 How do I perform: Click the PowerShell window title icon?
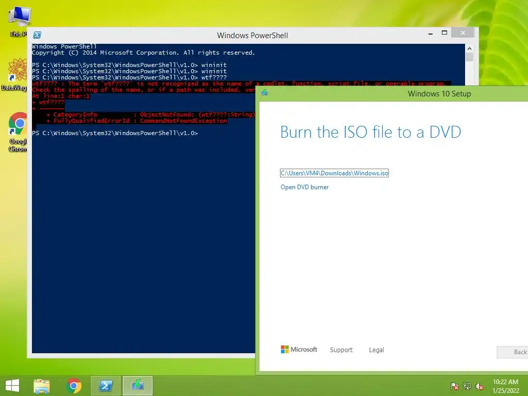pyautogui.click(x=37, y=35)
